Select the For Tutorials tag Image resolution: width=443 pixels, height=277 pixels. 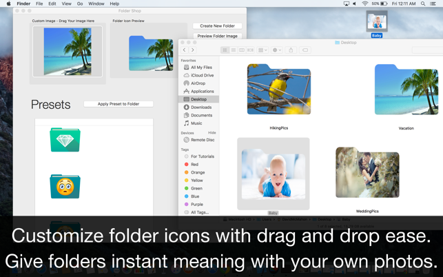(199, 156)
